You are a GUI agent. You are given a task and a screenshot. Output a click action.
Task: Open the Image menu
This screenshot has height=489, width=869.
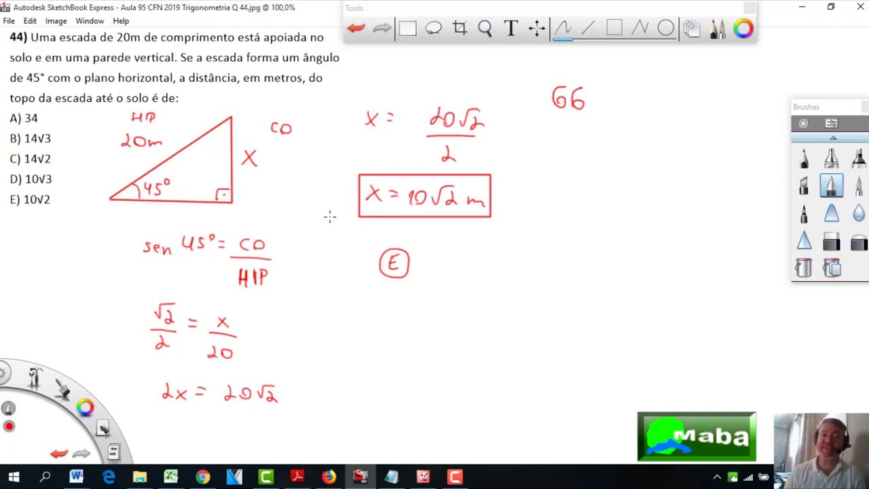[56, 21]
